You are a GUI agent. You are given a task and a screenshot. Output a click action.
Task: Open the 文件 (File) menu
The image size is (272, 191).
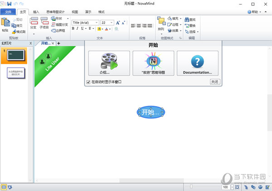(8, 12)
